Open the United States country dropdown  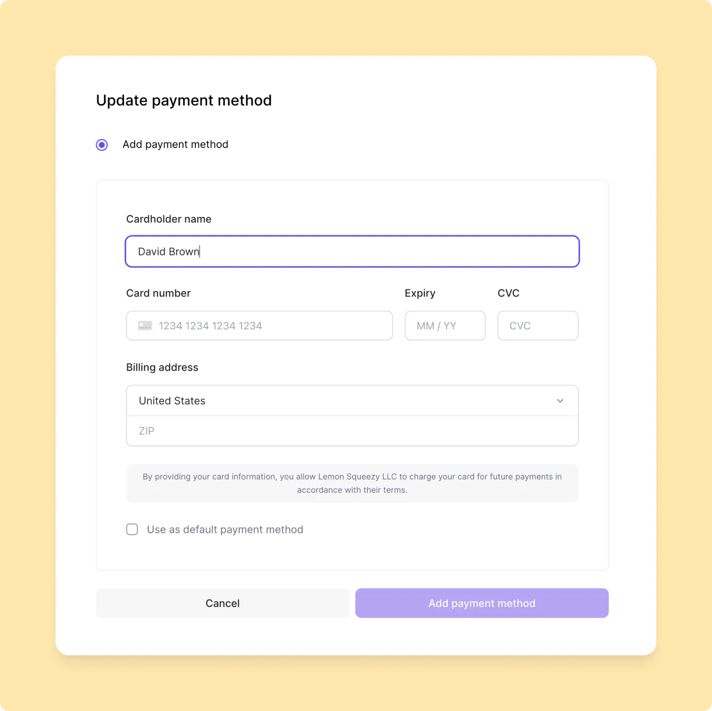click(352, 401)
